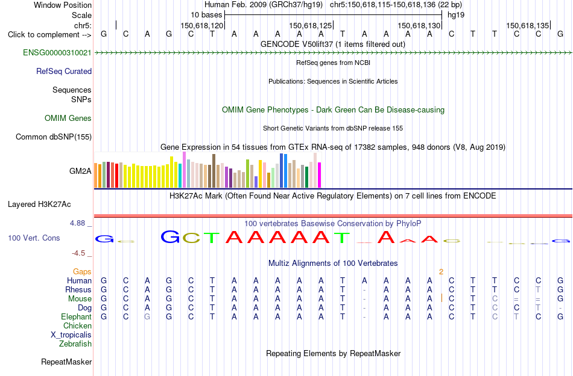573x376 pixels.
Task: Click 'Multiz Alignments of 100 Vertebrates' title
Action: coord(333,264)
